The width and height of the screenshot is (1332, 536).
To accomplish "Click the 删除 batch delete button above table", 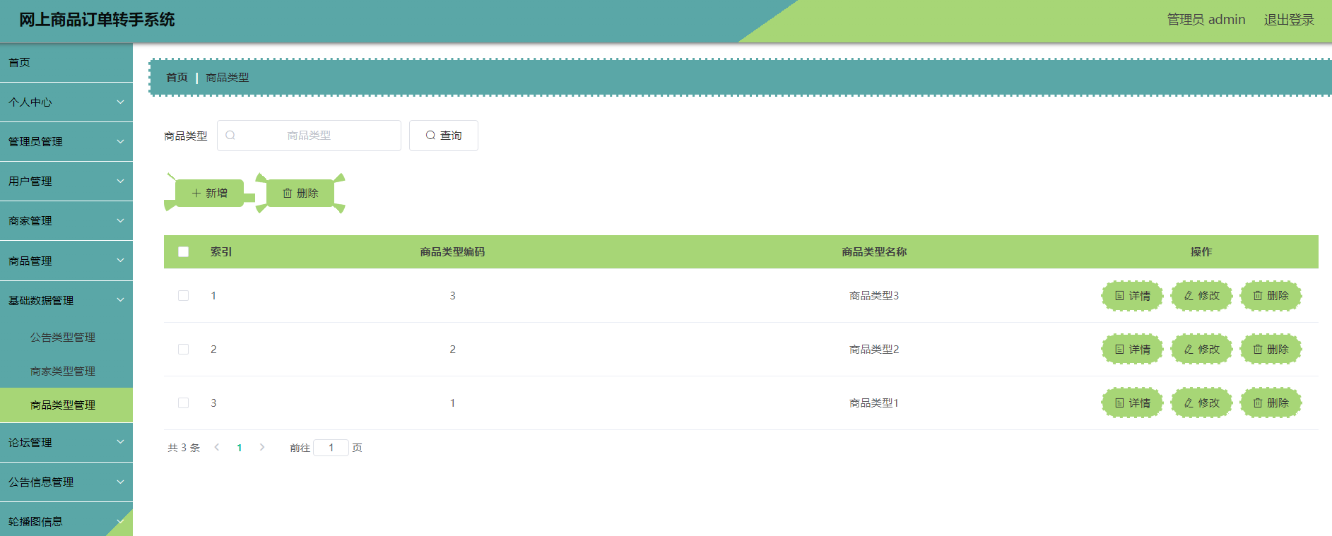I will coord(300,193).
